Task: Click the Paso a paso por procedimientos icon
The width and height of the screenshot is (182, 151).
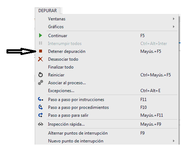Action: point(41,107)
